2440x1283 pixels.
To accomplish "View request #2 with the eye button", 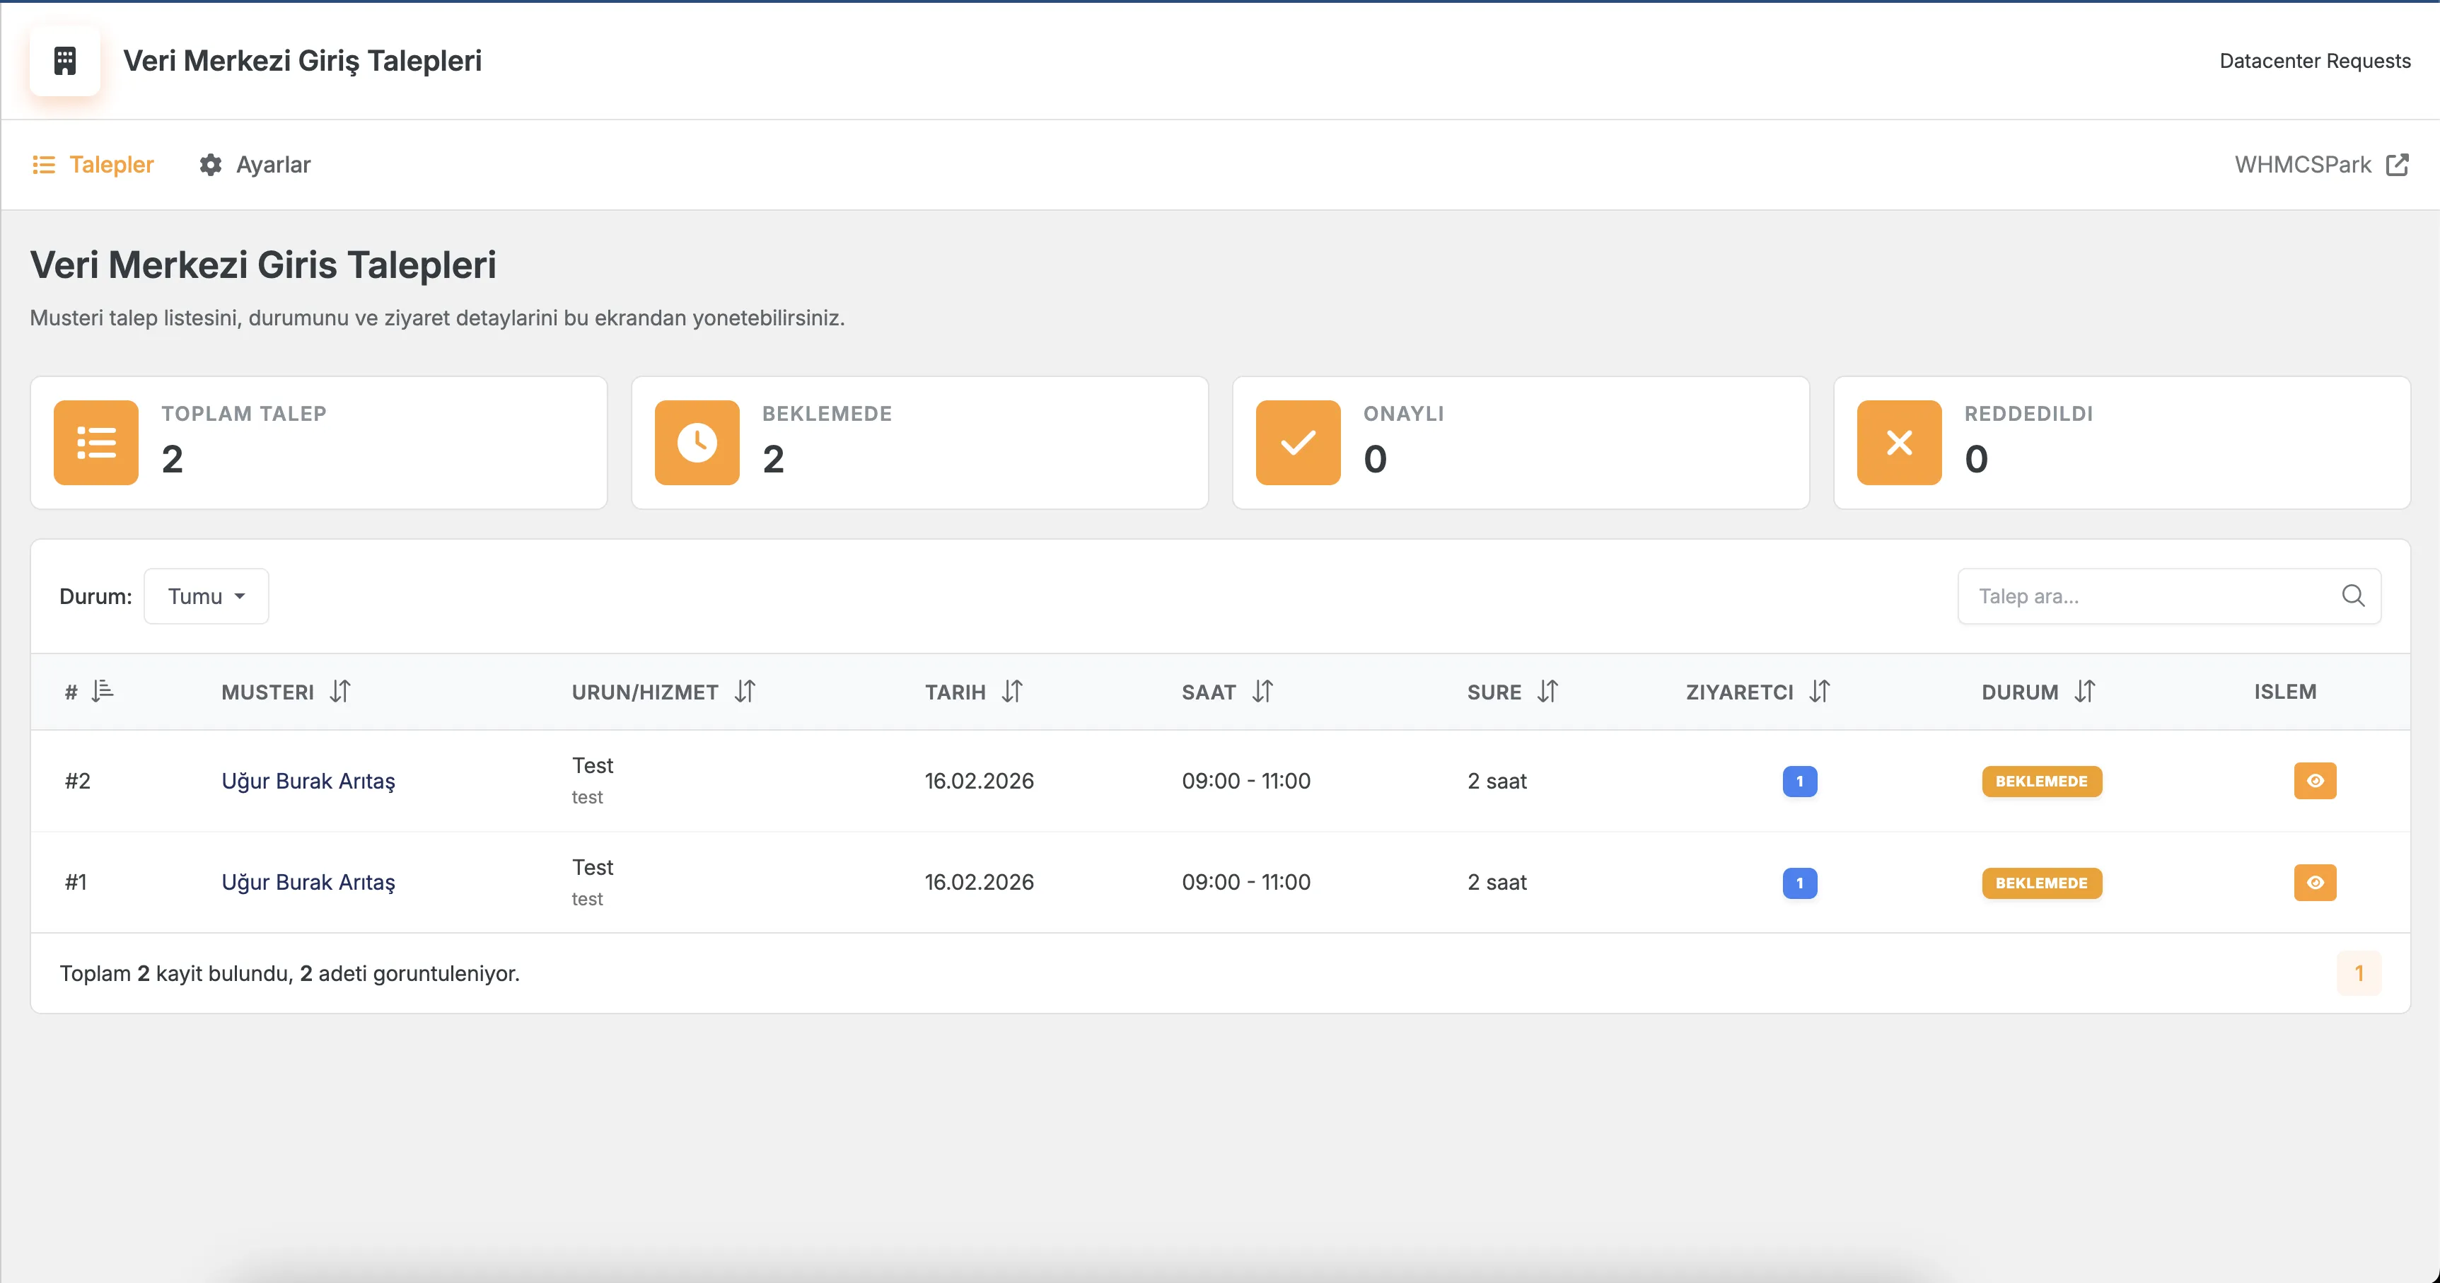I will click(x=2315, y=781).
